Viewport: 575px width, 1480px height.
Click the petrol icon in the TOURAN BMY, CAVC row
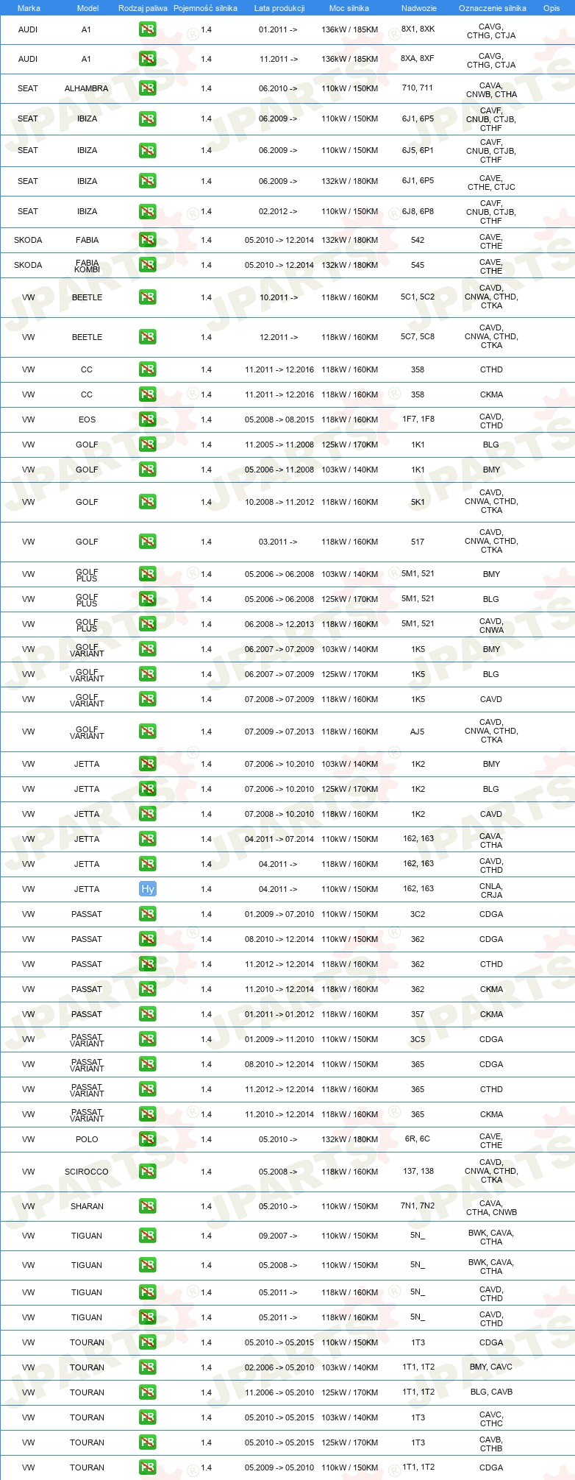click(x=147, y=1367)
